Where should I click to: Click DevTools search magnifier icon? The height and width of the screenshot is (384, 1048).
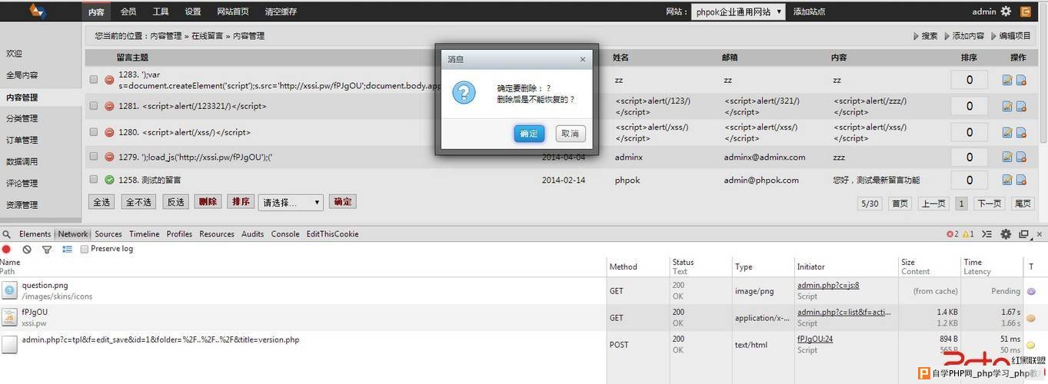click(7, 234)
